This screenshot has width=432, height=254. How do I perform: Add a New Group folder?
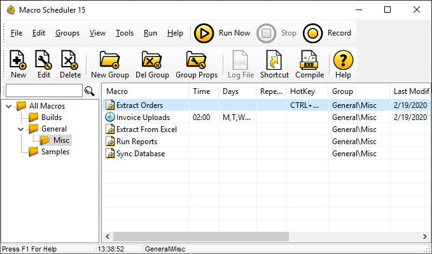[x=110, y=60]
